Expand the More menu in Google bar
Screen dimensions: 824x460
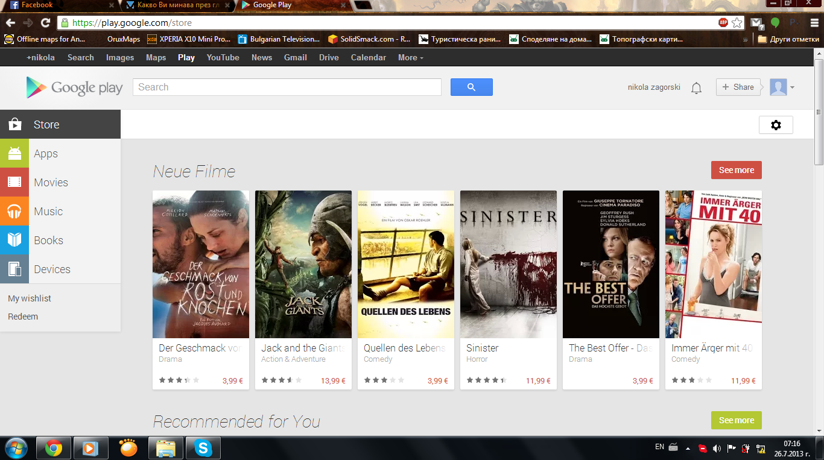(x=410, y=57)
